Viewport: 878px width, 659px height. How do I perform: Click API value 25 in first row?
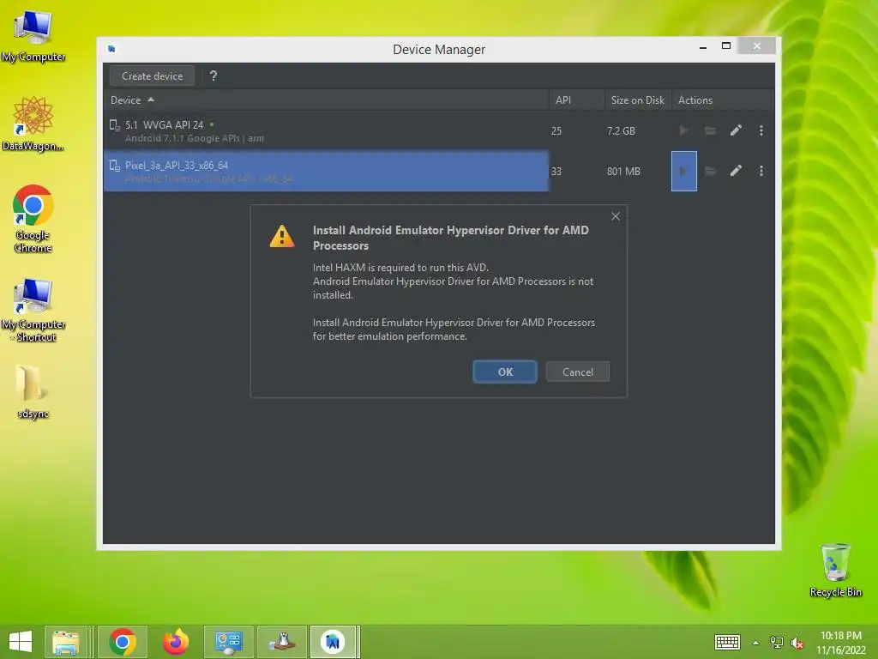(556, 130)
